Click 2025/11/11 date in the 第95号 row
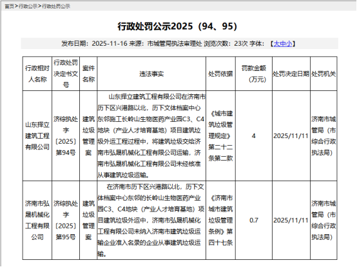Viewport: 357px width, 267px height. coord(291,221)
